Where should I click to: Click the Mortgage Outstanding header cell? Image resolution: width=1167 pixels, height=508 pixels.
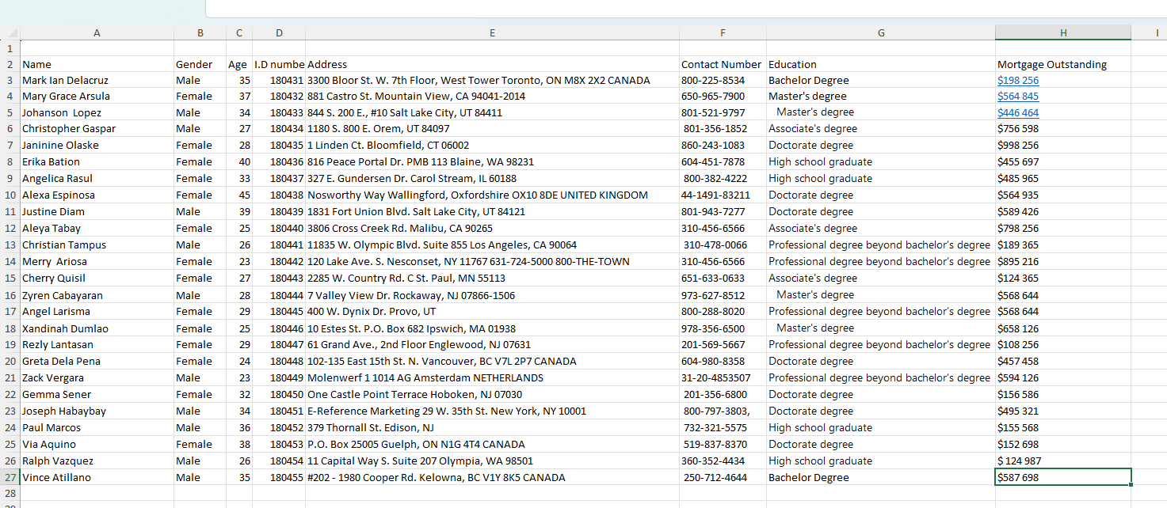click(1063, 64)
